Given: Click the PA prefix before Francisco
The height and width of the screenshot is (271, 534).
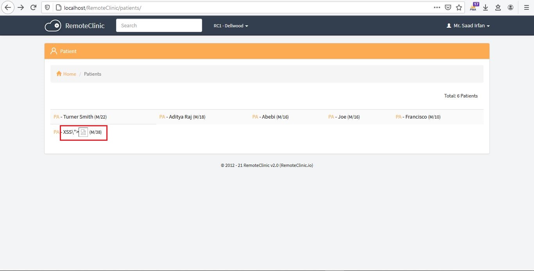Looking at the screenshot, I should pos(398,117).
